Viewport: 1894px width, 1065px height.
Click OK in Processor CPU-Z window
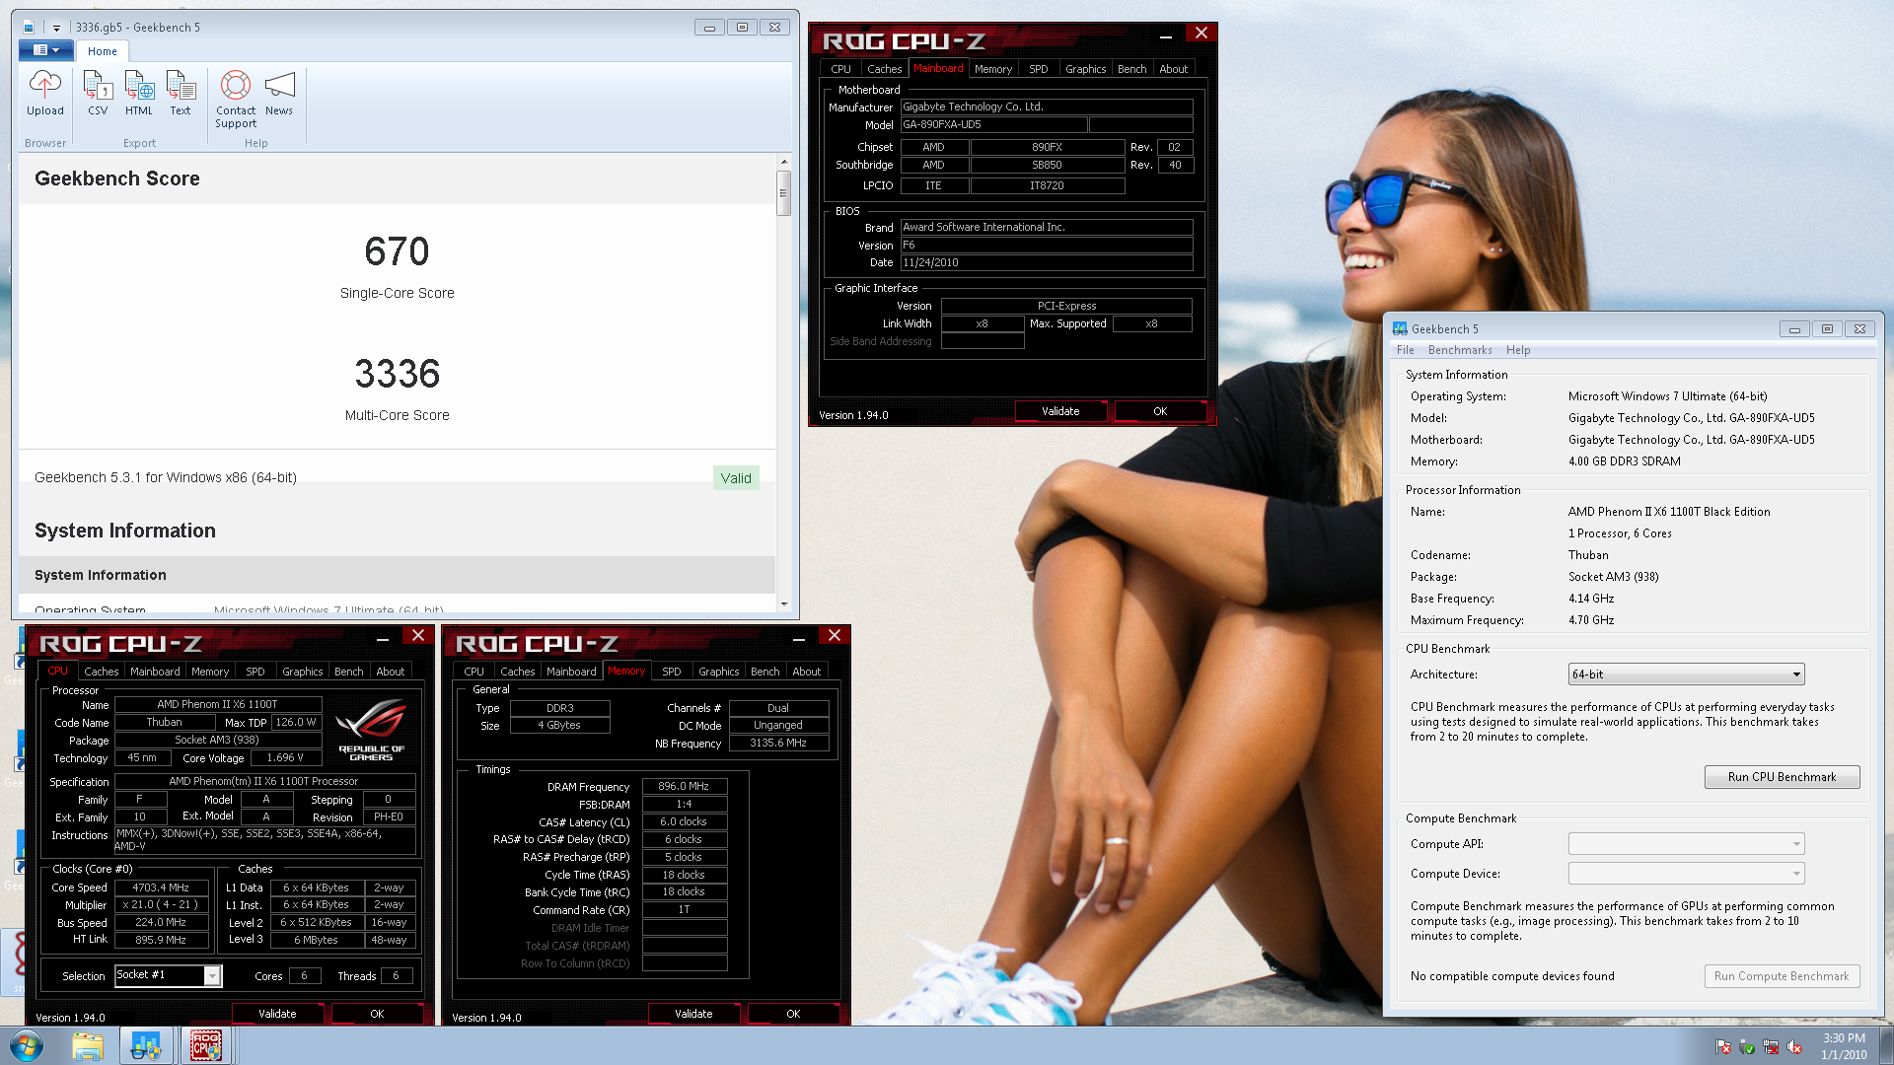pos(377,1014)
